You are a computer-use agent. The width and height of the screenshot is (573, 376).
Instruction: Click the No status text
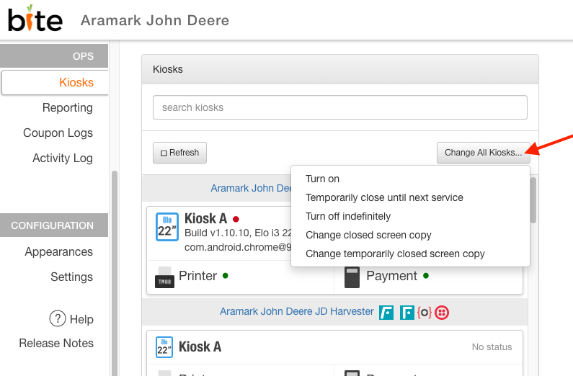click(x=492, y=346)
